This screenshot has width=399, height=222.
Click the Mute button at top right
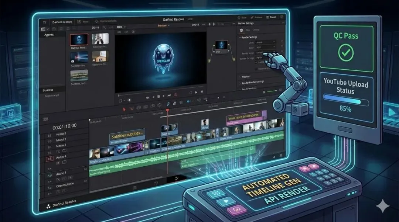pos(242,18)
